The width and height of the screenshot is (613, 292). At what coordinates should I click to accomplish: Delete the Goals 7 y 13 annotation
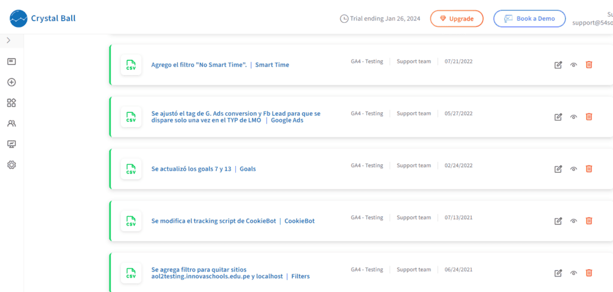pos(589,168)
